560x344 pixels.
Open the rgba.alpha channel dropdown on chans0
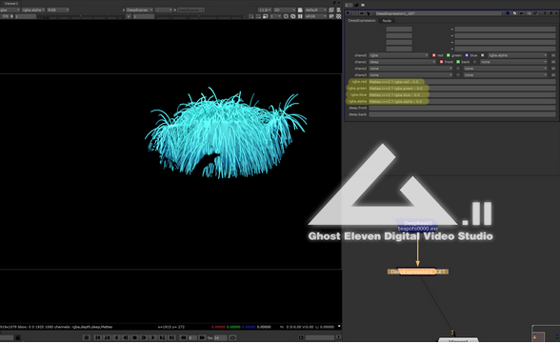(517, 55)
